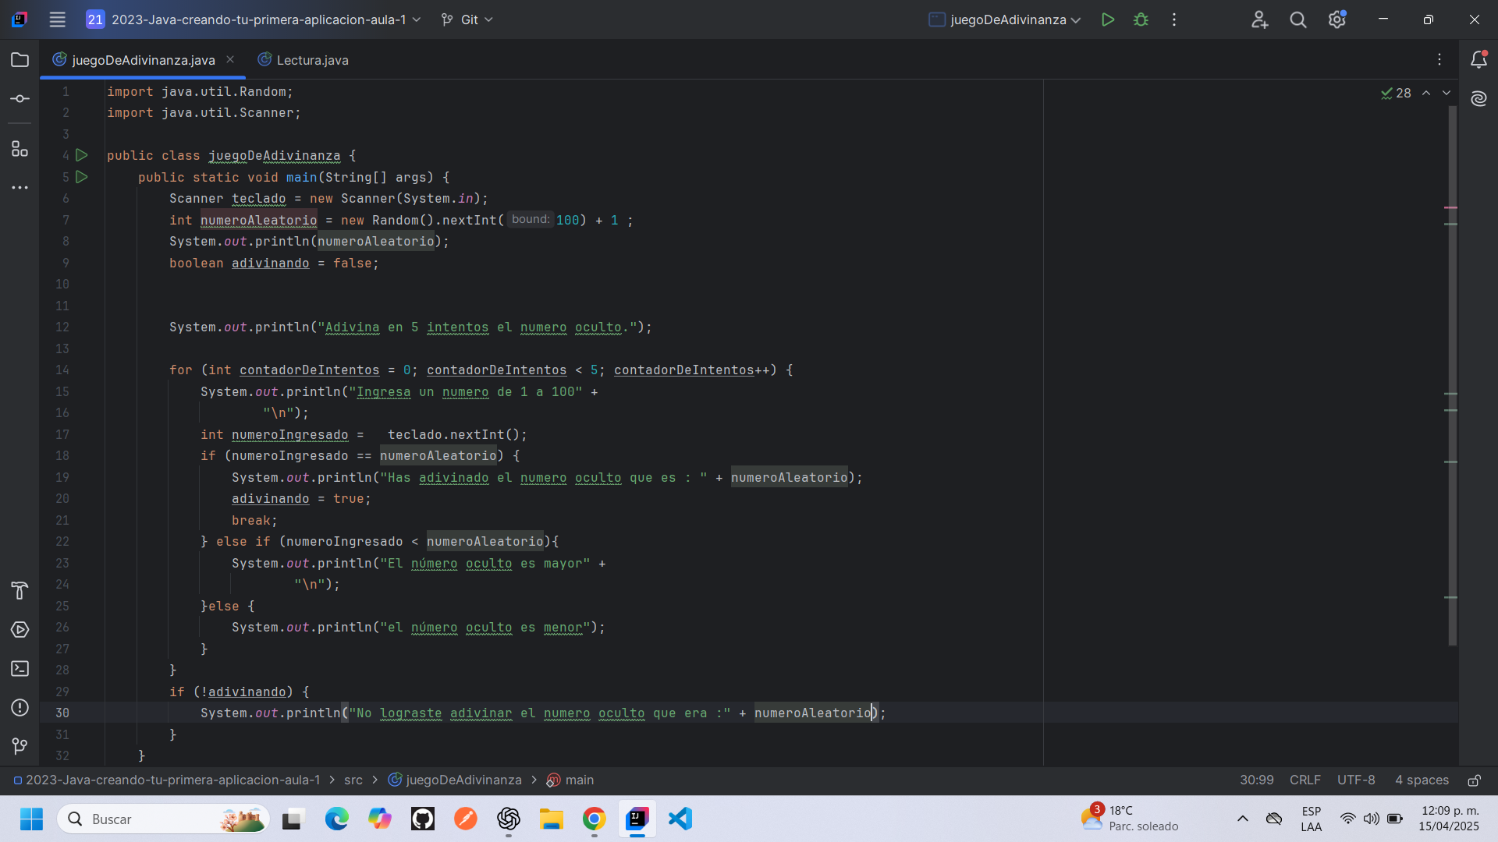Screen dimensions: 1498x842
Task: Open weather widget 18°C Parc. soleado
Action: tap(1130, 819)
